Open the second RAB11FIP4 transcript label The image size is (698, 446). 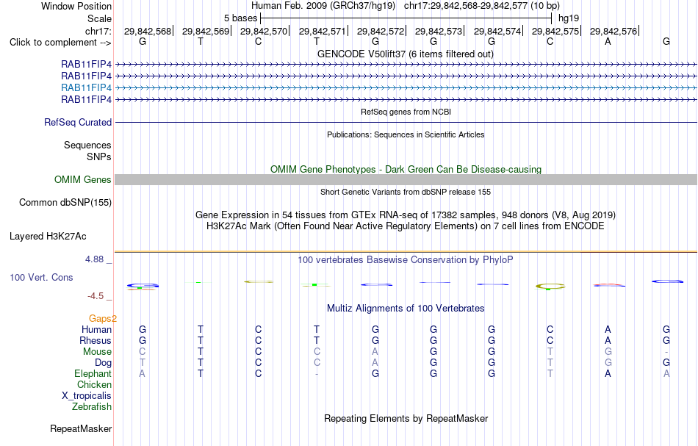coord(87,76)
